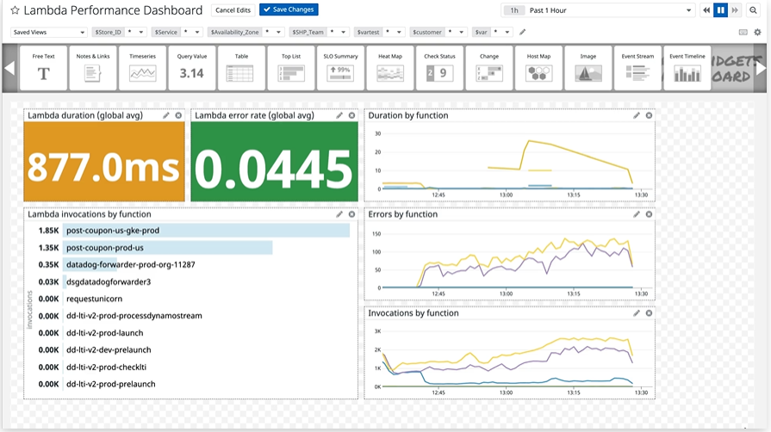
Task: Add a Timeseries widget
Action: coord(142,68)
